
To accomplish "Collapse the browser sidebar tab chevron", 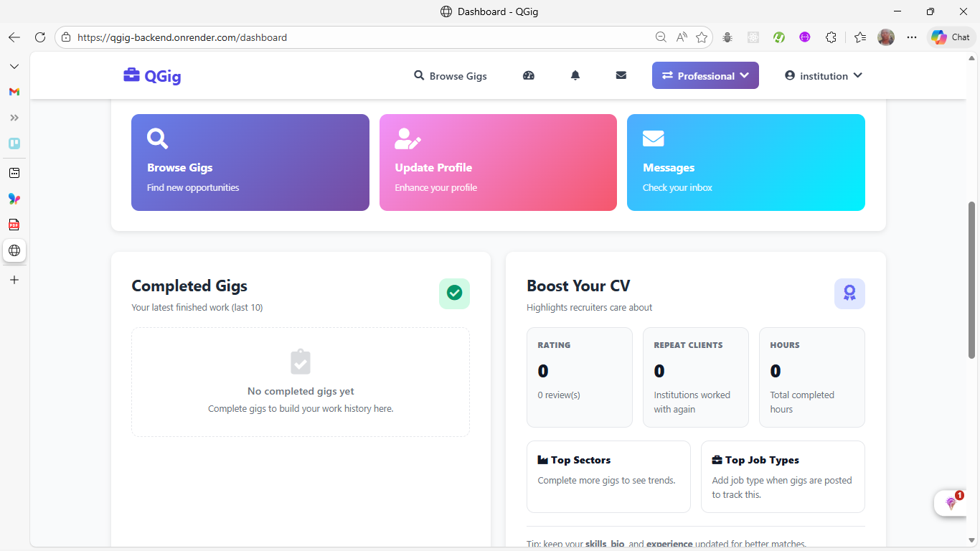I will (14, 66).
